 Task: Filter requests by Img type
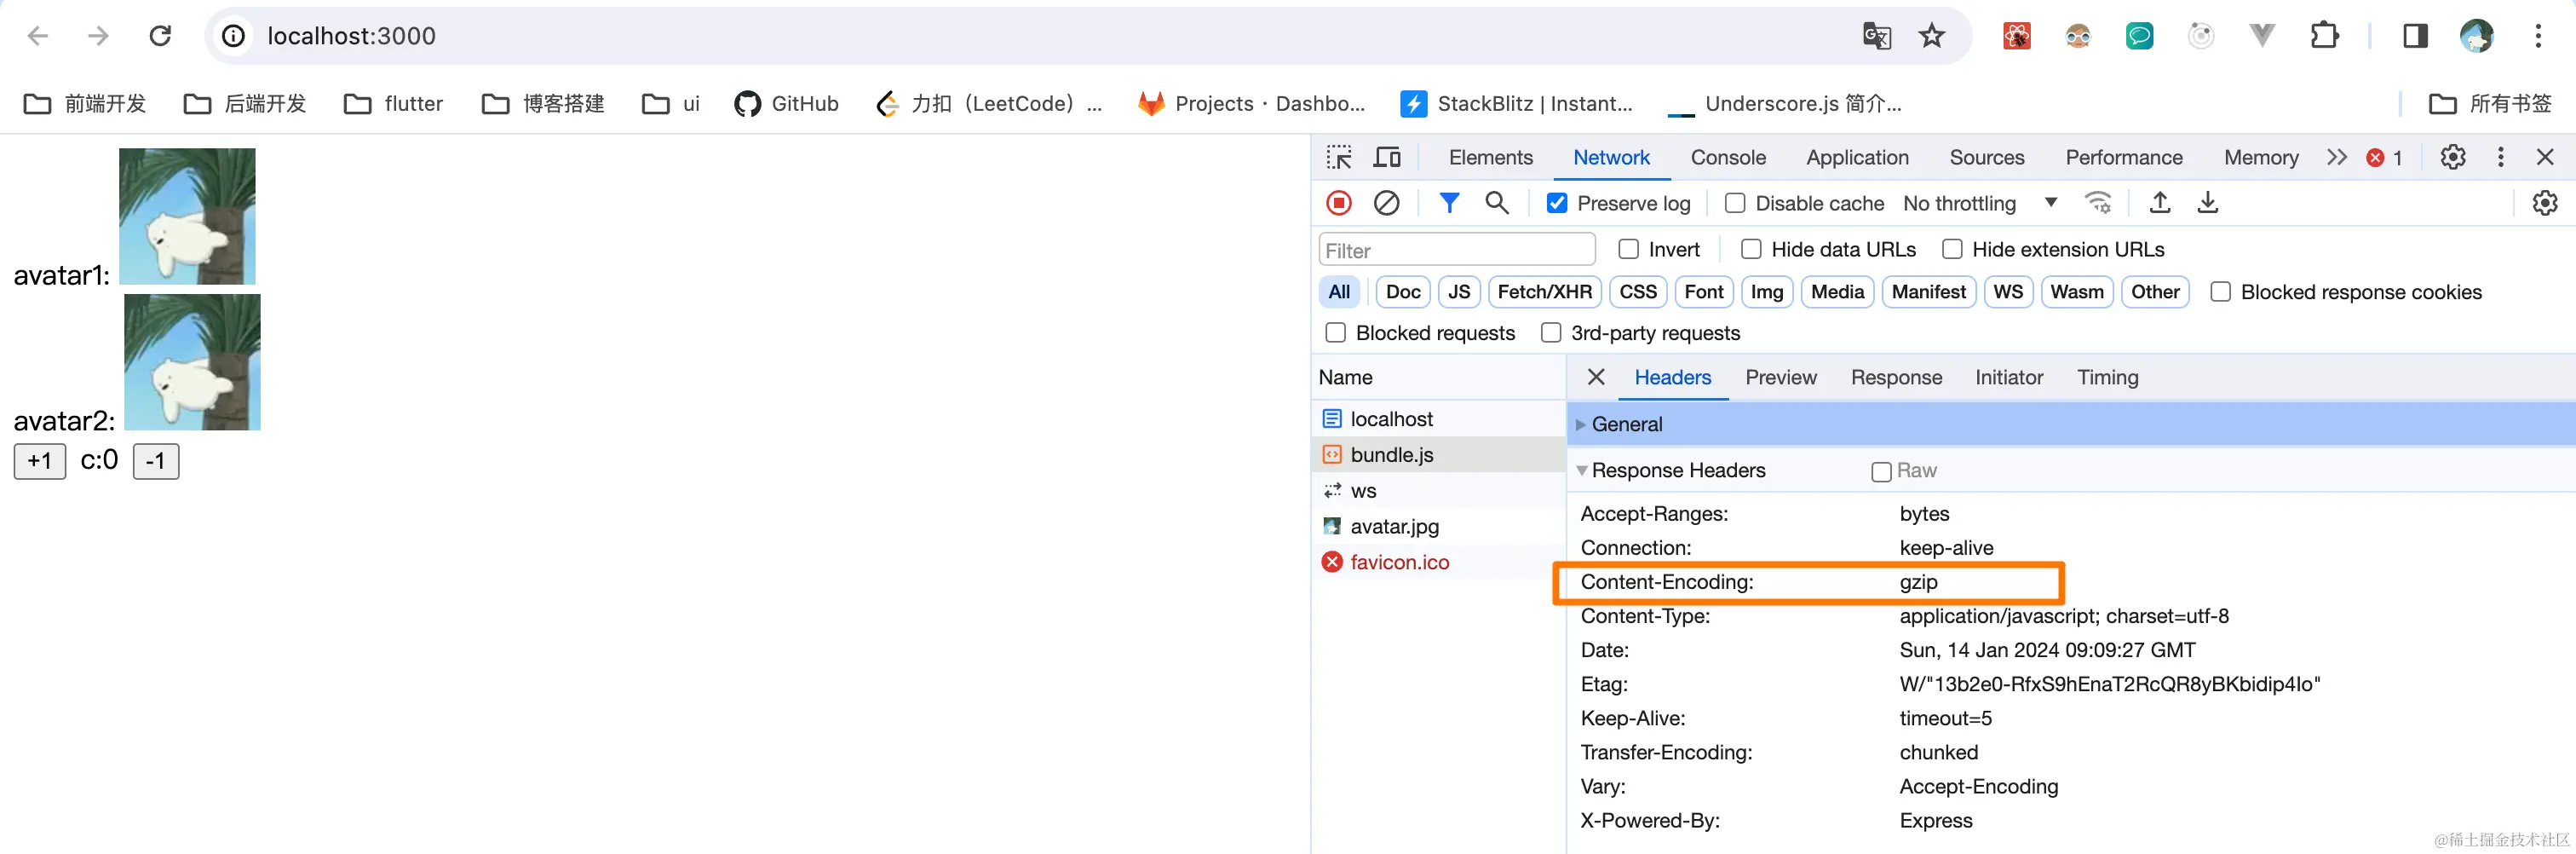pyautogui.click(x=1766, y=292)
